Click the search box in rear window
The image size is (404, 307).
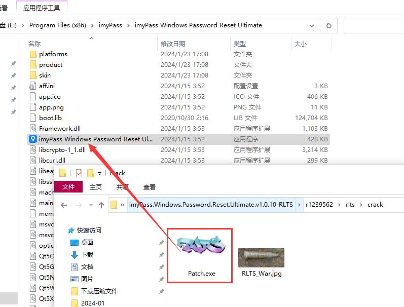[374, 25]
